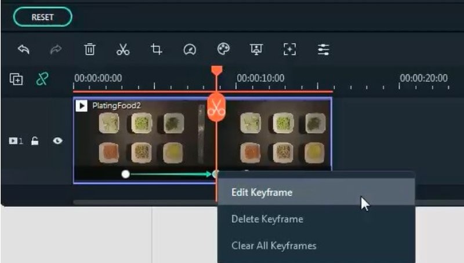Delete selected clip with trash icon
This screenshot has height=263, width=464.
90,49
